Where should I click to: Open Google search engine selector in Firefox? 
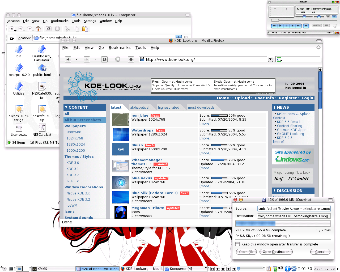coord(279,59)
